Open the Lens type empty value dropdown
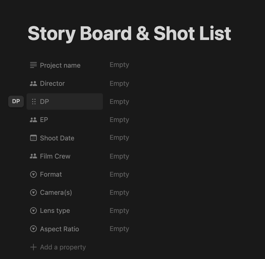The width and height of the screenshot is (265, 259). (119, 210)
